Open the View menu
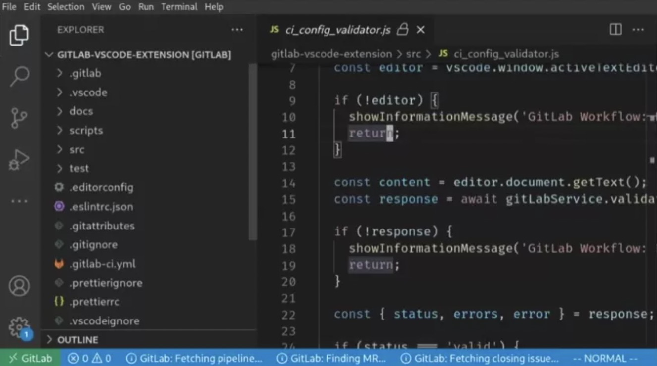This screenshot has height=366, width=657. pos(101,7)
